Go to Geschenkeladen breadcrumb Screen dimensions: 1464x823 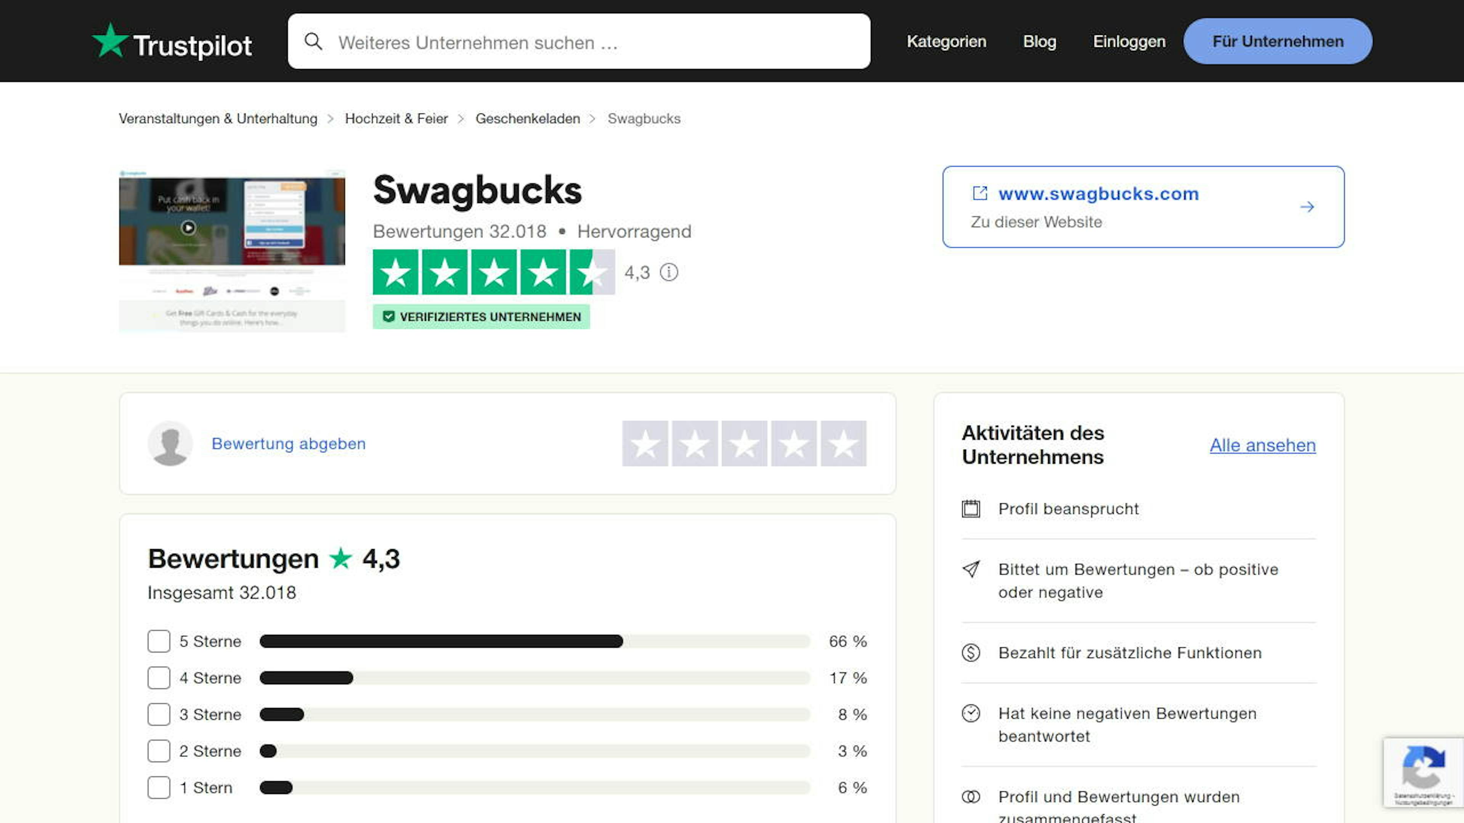coord(528,119)
